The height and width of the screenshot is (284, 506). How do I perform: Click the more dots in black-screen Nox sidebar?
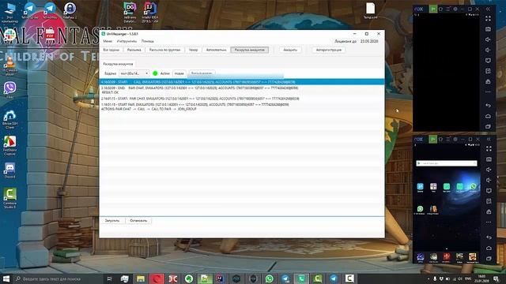pos(488,92)
